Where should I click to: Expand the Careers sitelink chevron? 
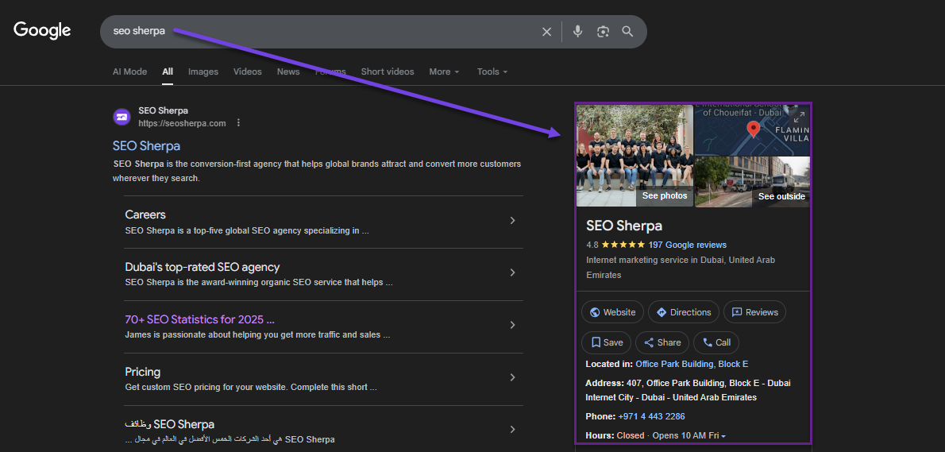512,221
